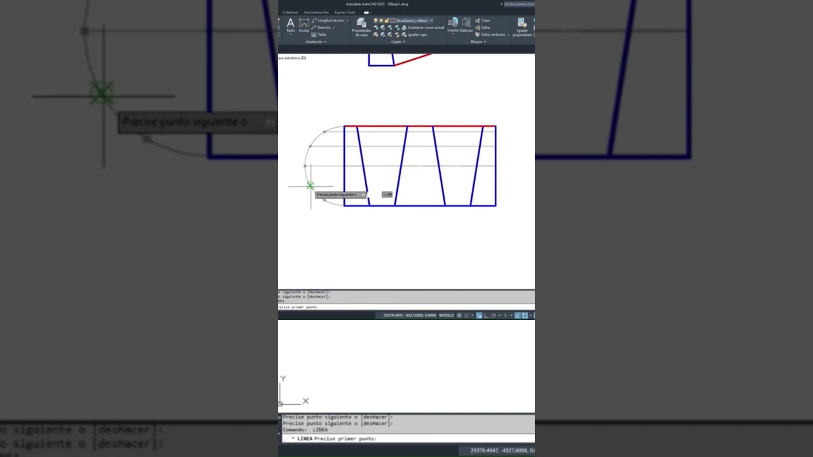Click first layer tool in Capas bottom row
813x457 pixels.
375,34
